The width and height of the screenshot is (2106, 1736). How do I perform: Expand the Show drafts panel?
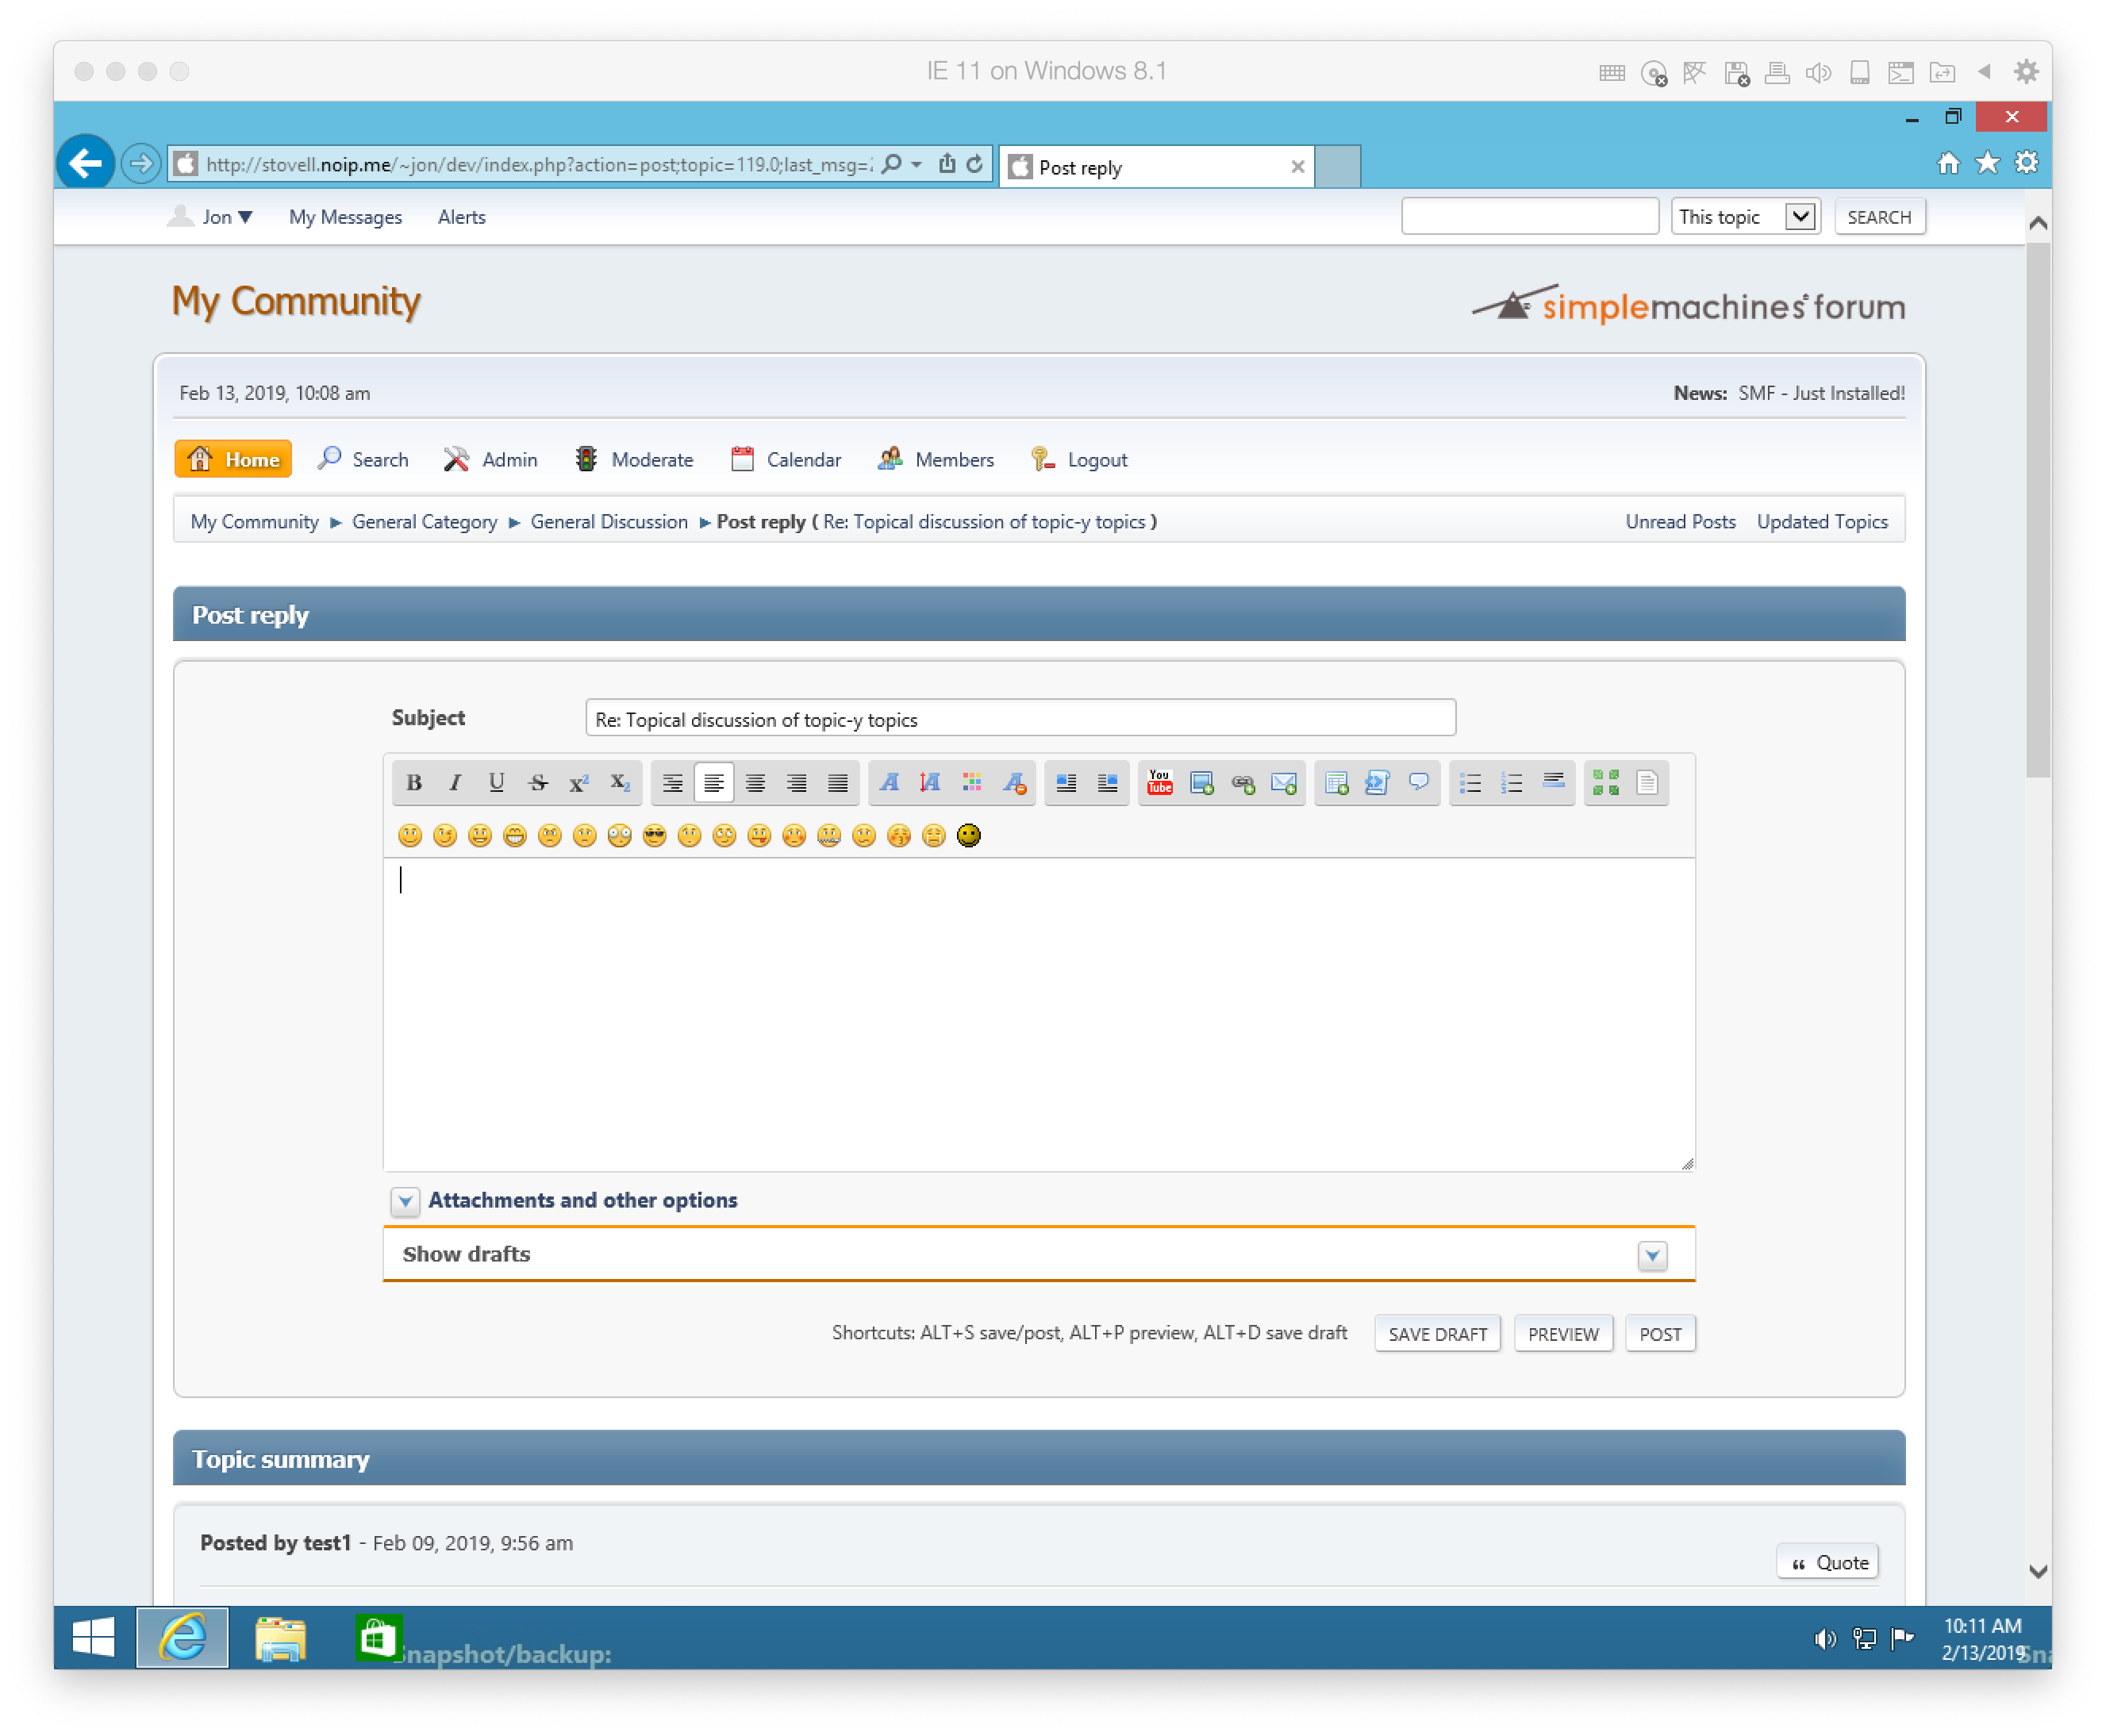click(1653, 1255)
